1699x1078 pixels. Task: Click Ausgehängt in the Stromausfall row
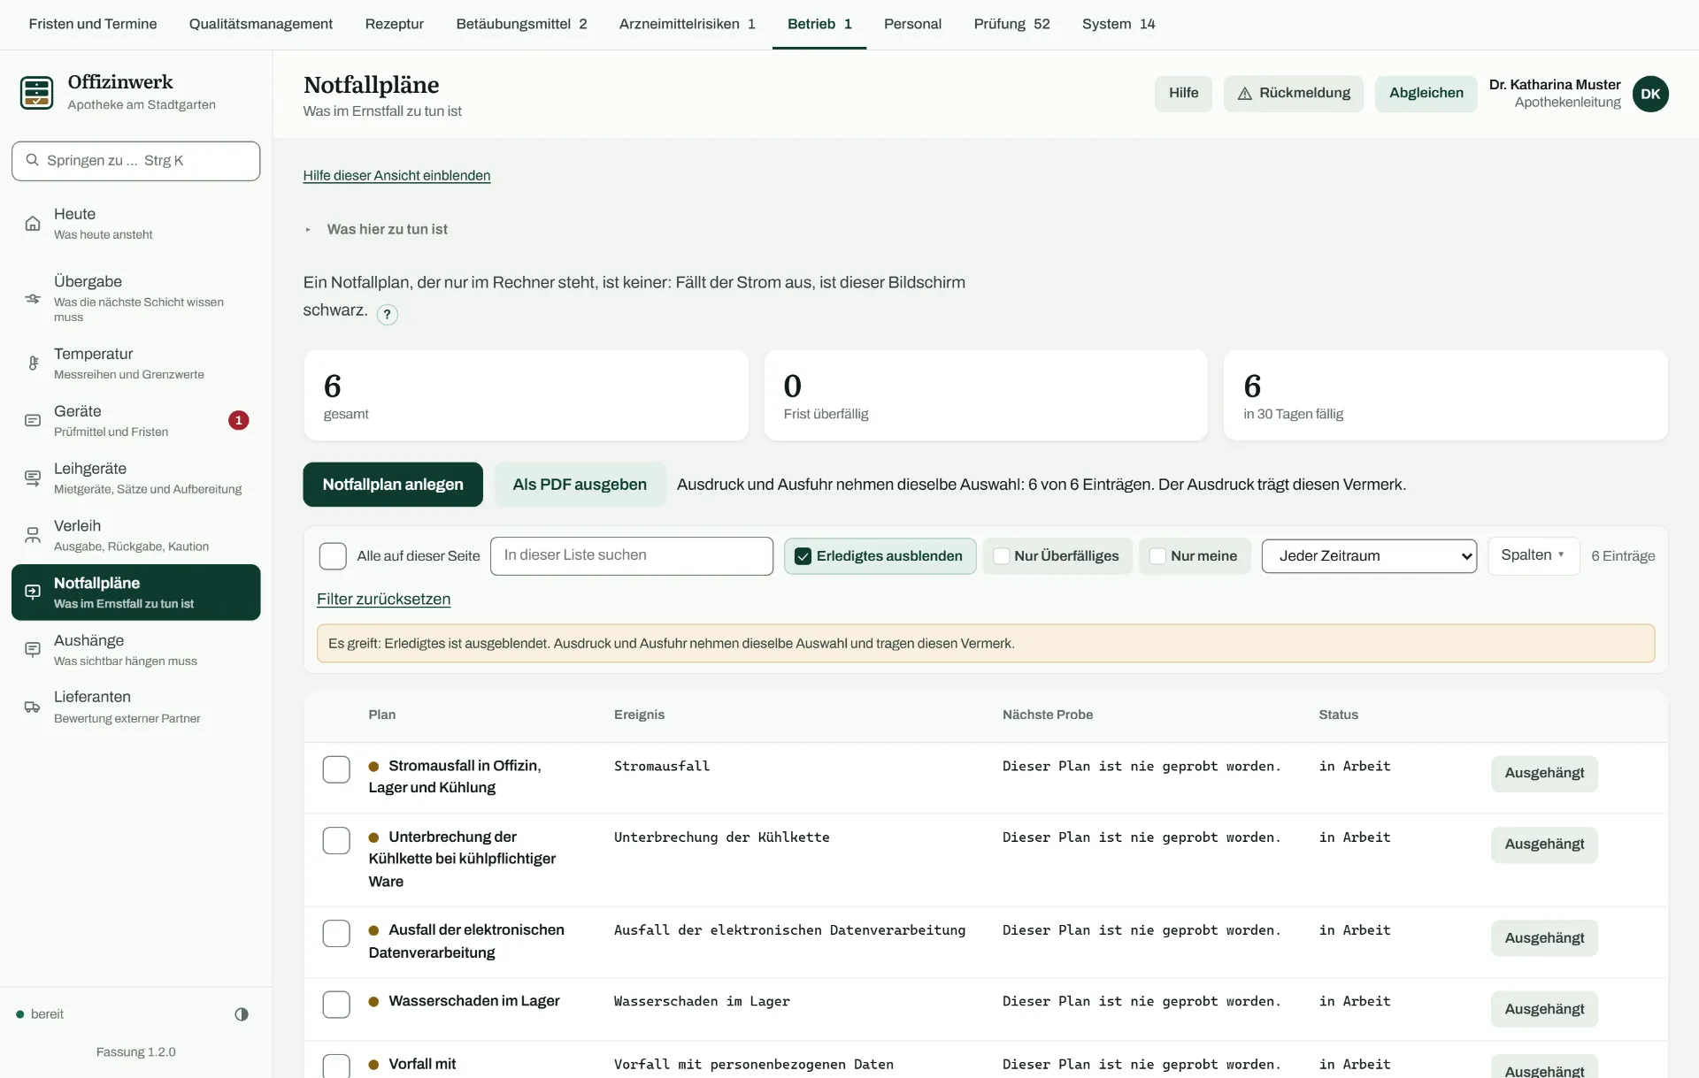(x=1544, y=774)
